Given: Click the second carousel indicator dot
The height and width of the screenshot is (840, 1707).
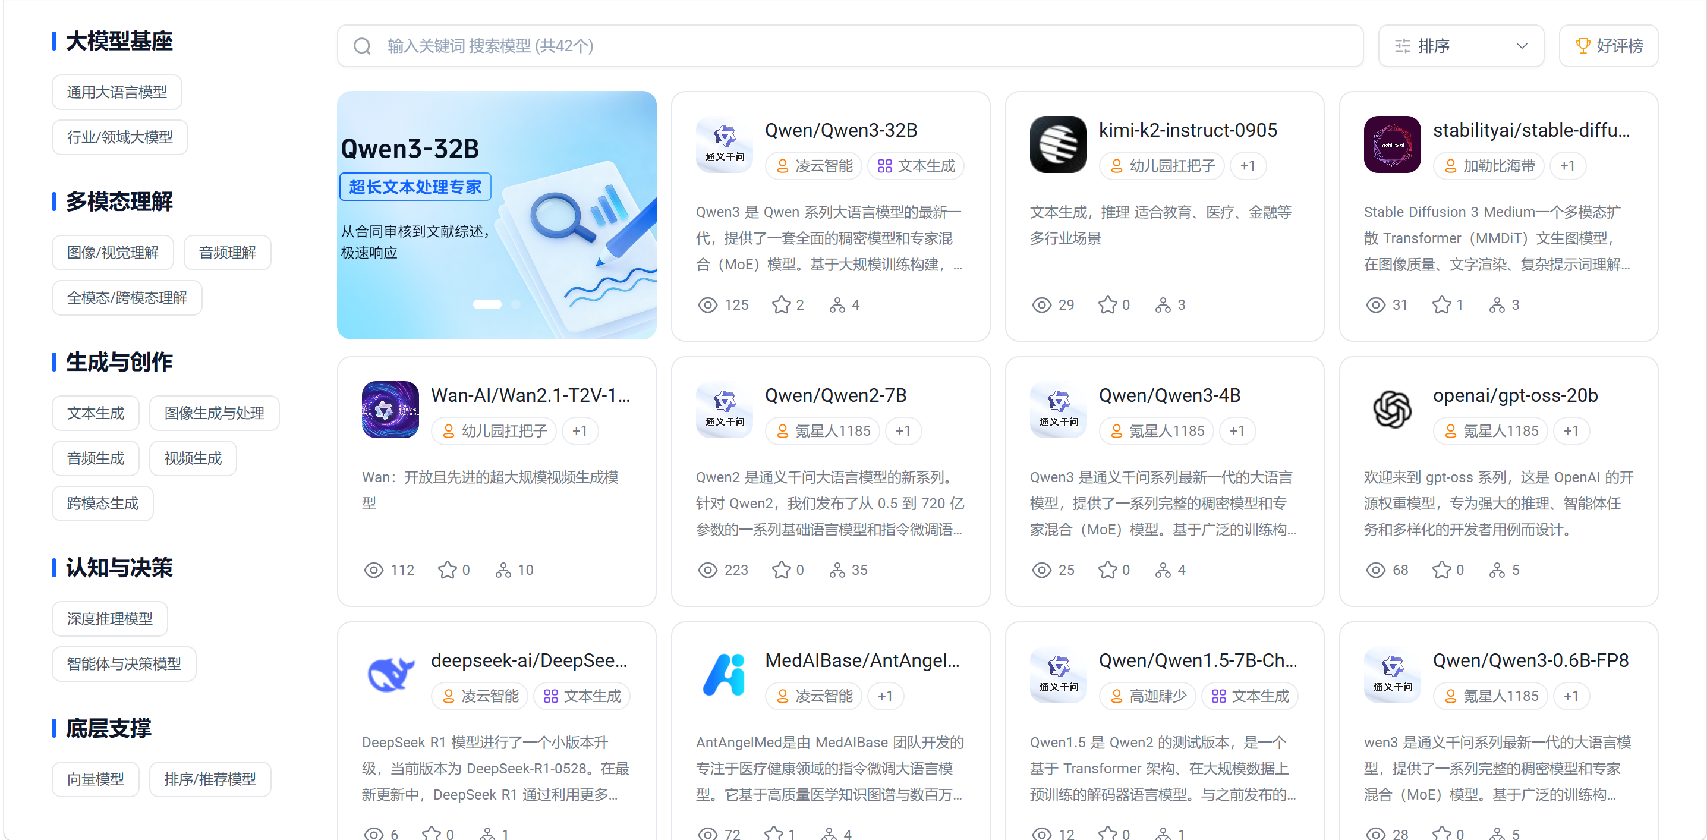Looking at the screenshot, I should pos(515,304).
